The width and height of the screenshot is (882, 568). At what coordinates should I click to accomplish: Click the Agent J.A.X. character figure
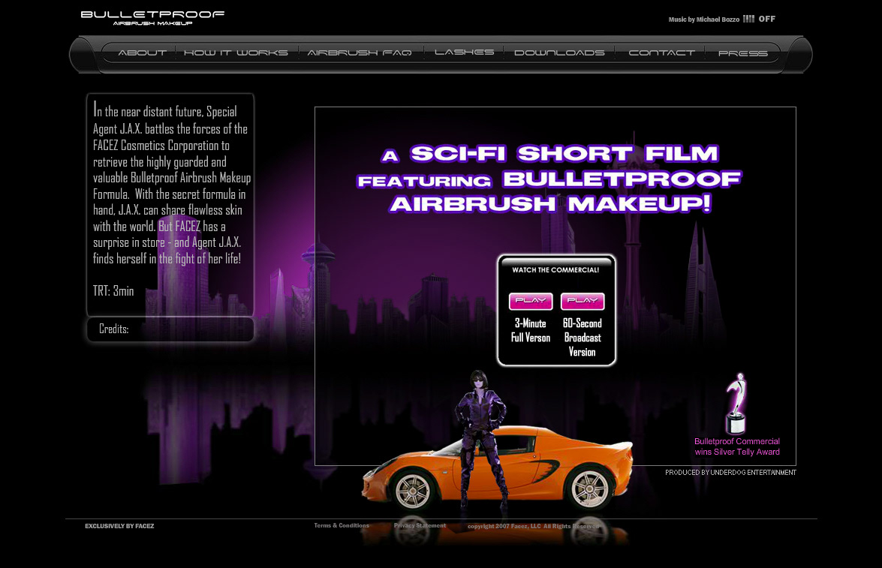(480, 439)
